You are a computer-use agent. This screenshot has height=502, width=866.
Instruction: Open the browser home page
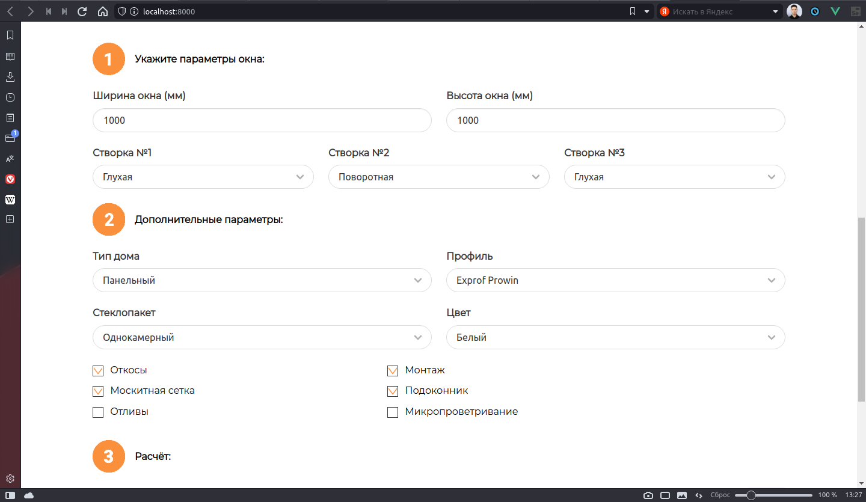point(103,11)
